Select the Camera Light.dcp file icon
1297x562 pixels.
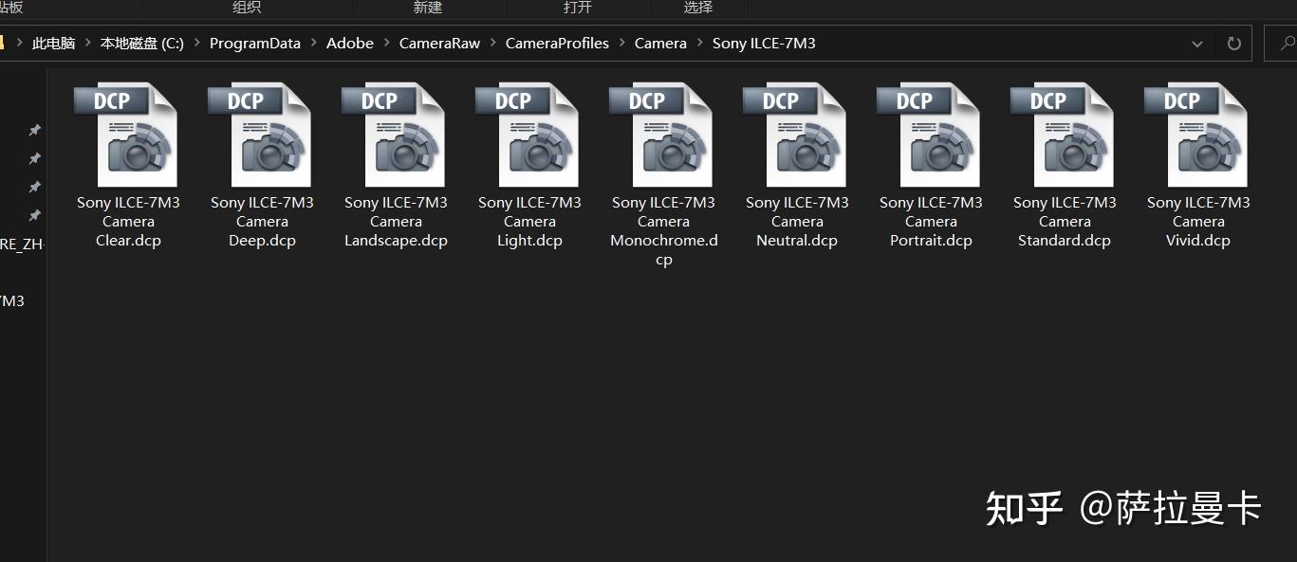pyautogui.click(x=528, y=135)
